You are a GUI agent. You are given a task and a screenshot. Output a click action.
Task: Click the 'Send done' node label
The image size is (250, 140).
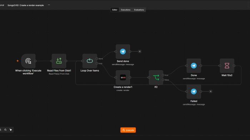point(123,61)
